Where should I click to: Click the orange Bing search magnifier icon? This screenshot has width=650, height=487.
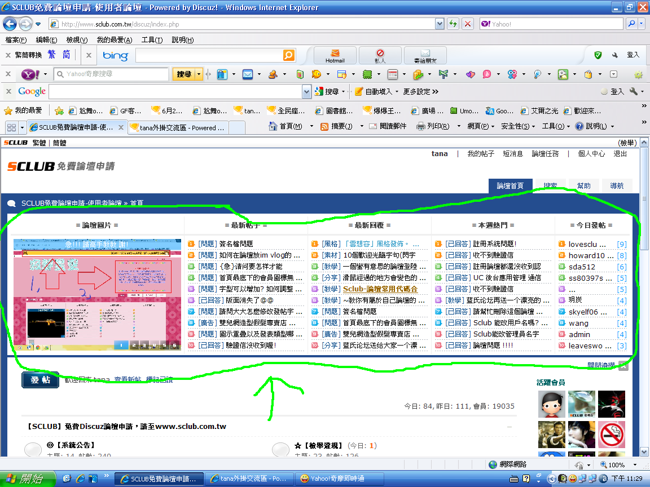(x=288, y=55)
